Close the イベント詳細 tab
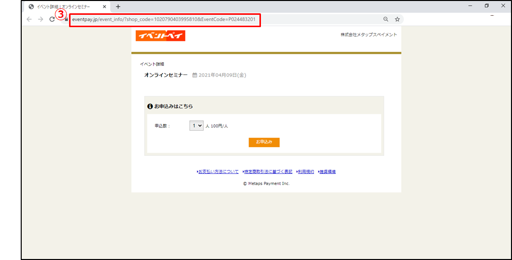Viewport: 512px width, 260px height. click(x=105, y=7)
